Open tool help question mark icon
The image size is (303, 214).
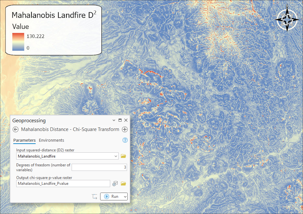[x=125, y=140]
